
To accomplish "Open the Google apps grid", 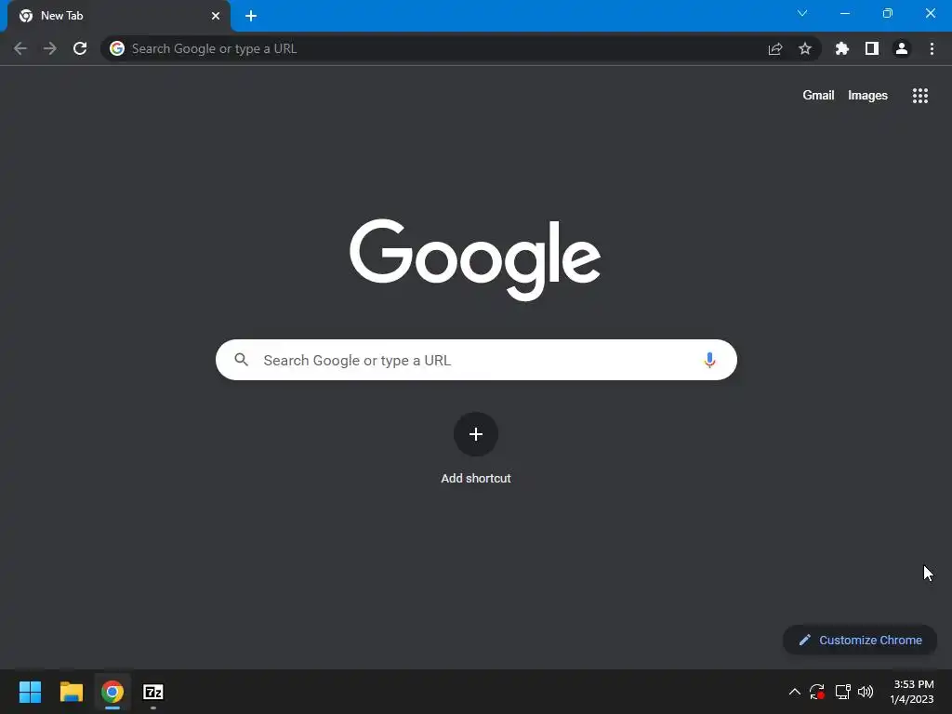I will point(920,96).
